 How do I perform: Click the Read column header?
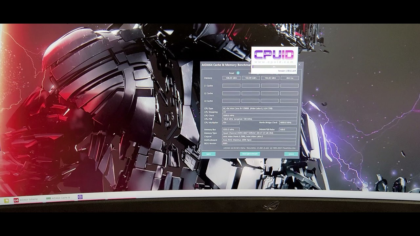point(232,73)
